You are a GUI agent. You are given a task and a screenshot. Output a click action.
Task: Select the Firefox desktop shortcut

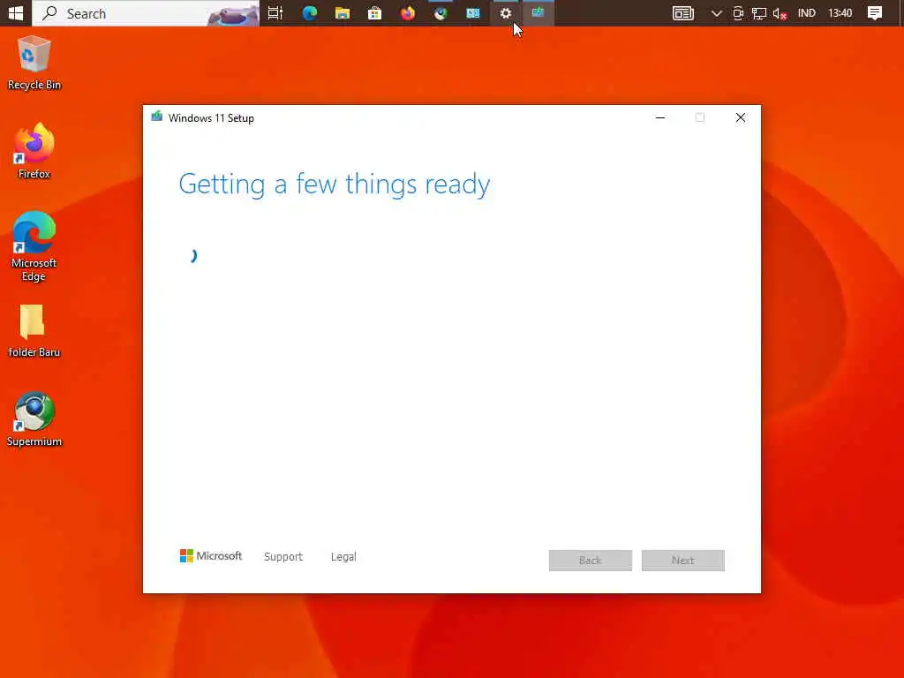[34, 151]
